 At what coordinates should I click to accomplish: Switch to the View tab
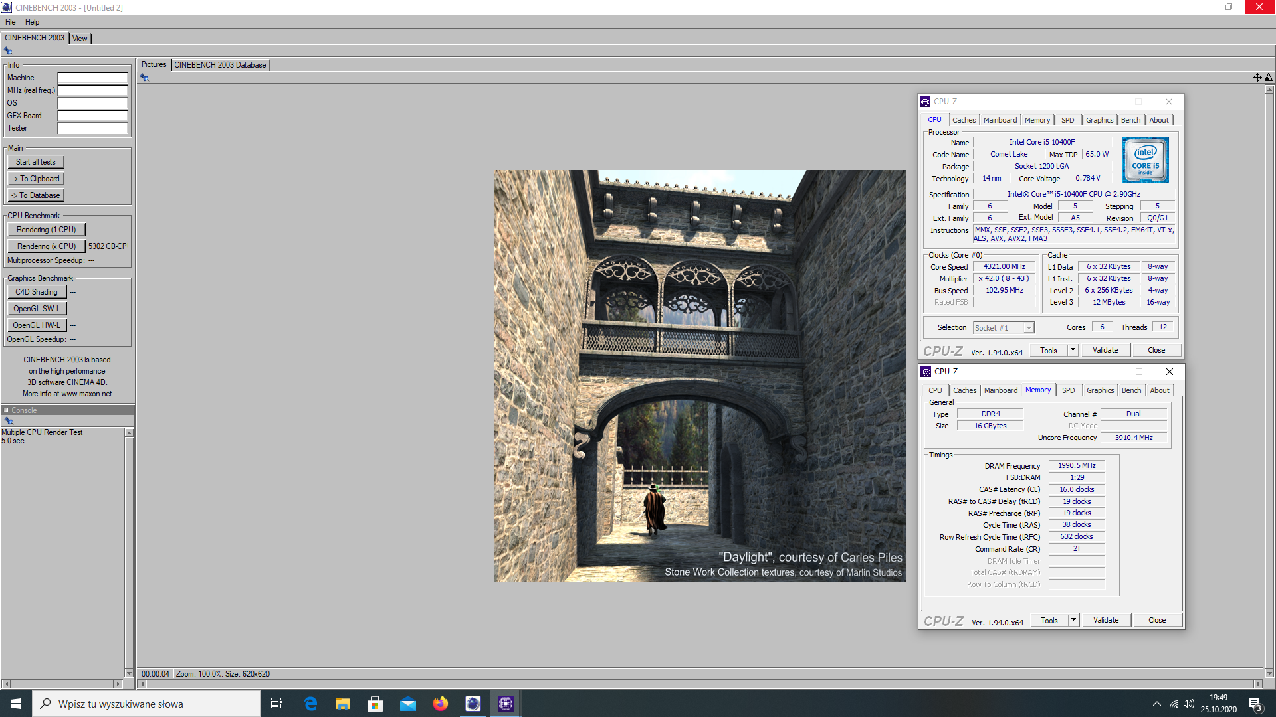(80, 39)
